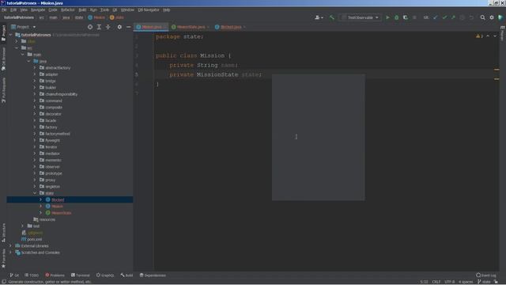Update project from Git
This screenshot has width=506, height=285.
tap(436, 17)
